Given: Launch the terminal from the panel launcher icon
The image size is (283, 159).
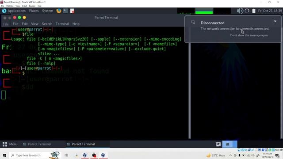Looking at the screenshot, I should click(x=65, y=11).
